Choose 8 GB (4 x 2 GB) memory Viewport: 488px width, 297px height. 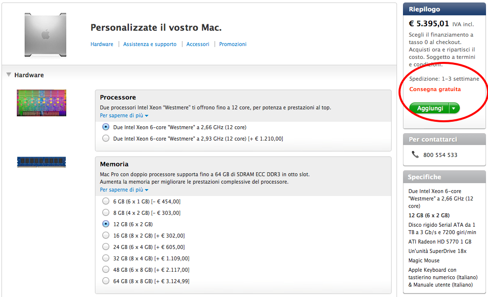[x=106, y=213]
